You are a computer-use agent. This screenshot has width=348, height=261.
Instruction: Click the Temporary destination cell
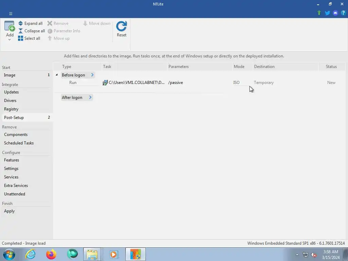(264, 83)
